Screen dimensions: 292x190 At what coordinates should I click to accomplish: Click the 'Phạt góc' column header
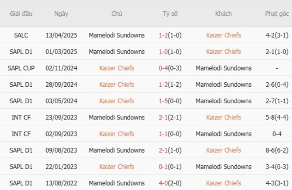tap(277, 13)
